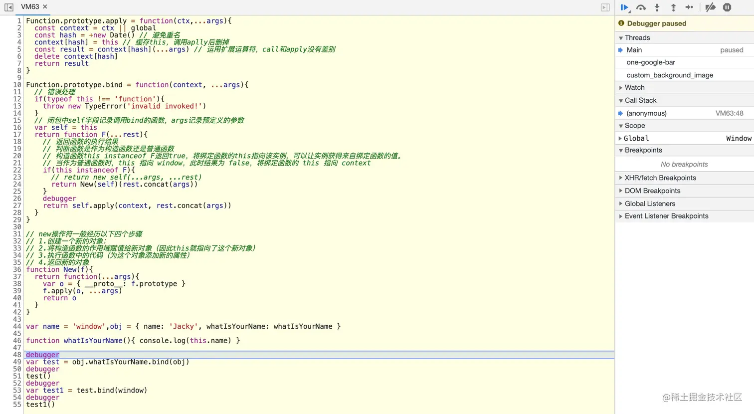Collapse the Scope section
The image size is (754, 414).
[685, 126]
